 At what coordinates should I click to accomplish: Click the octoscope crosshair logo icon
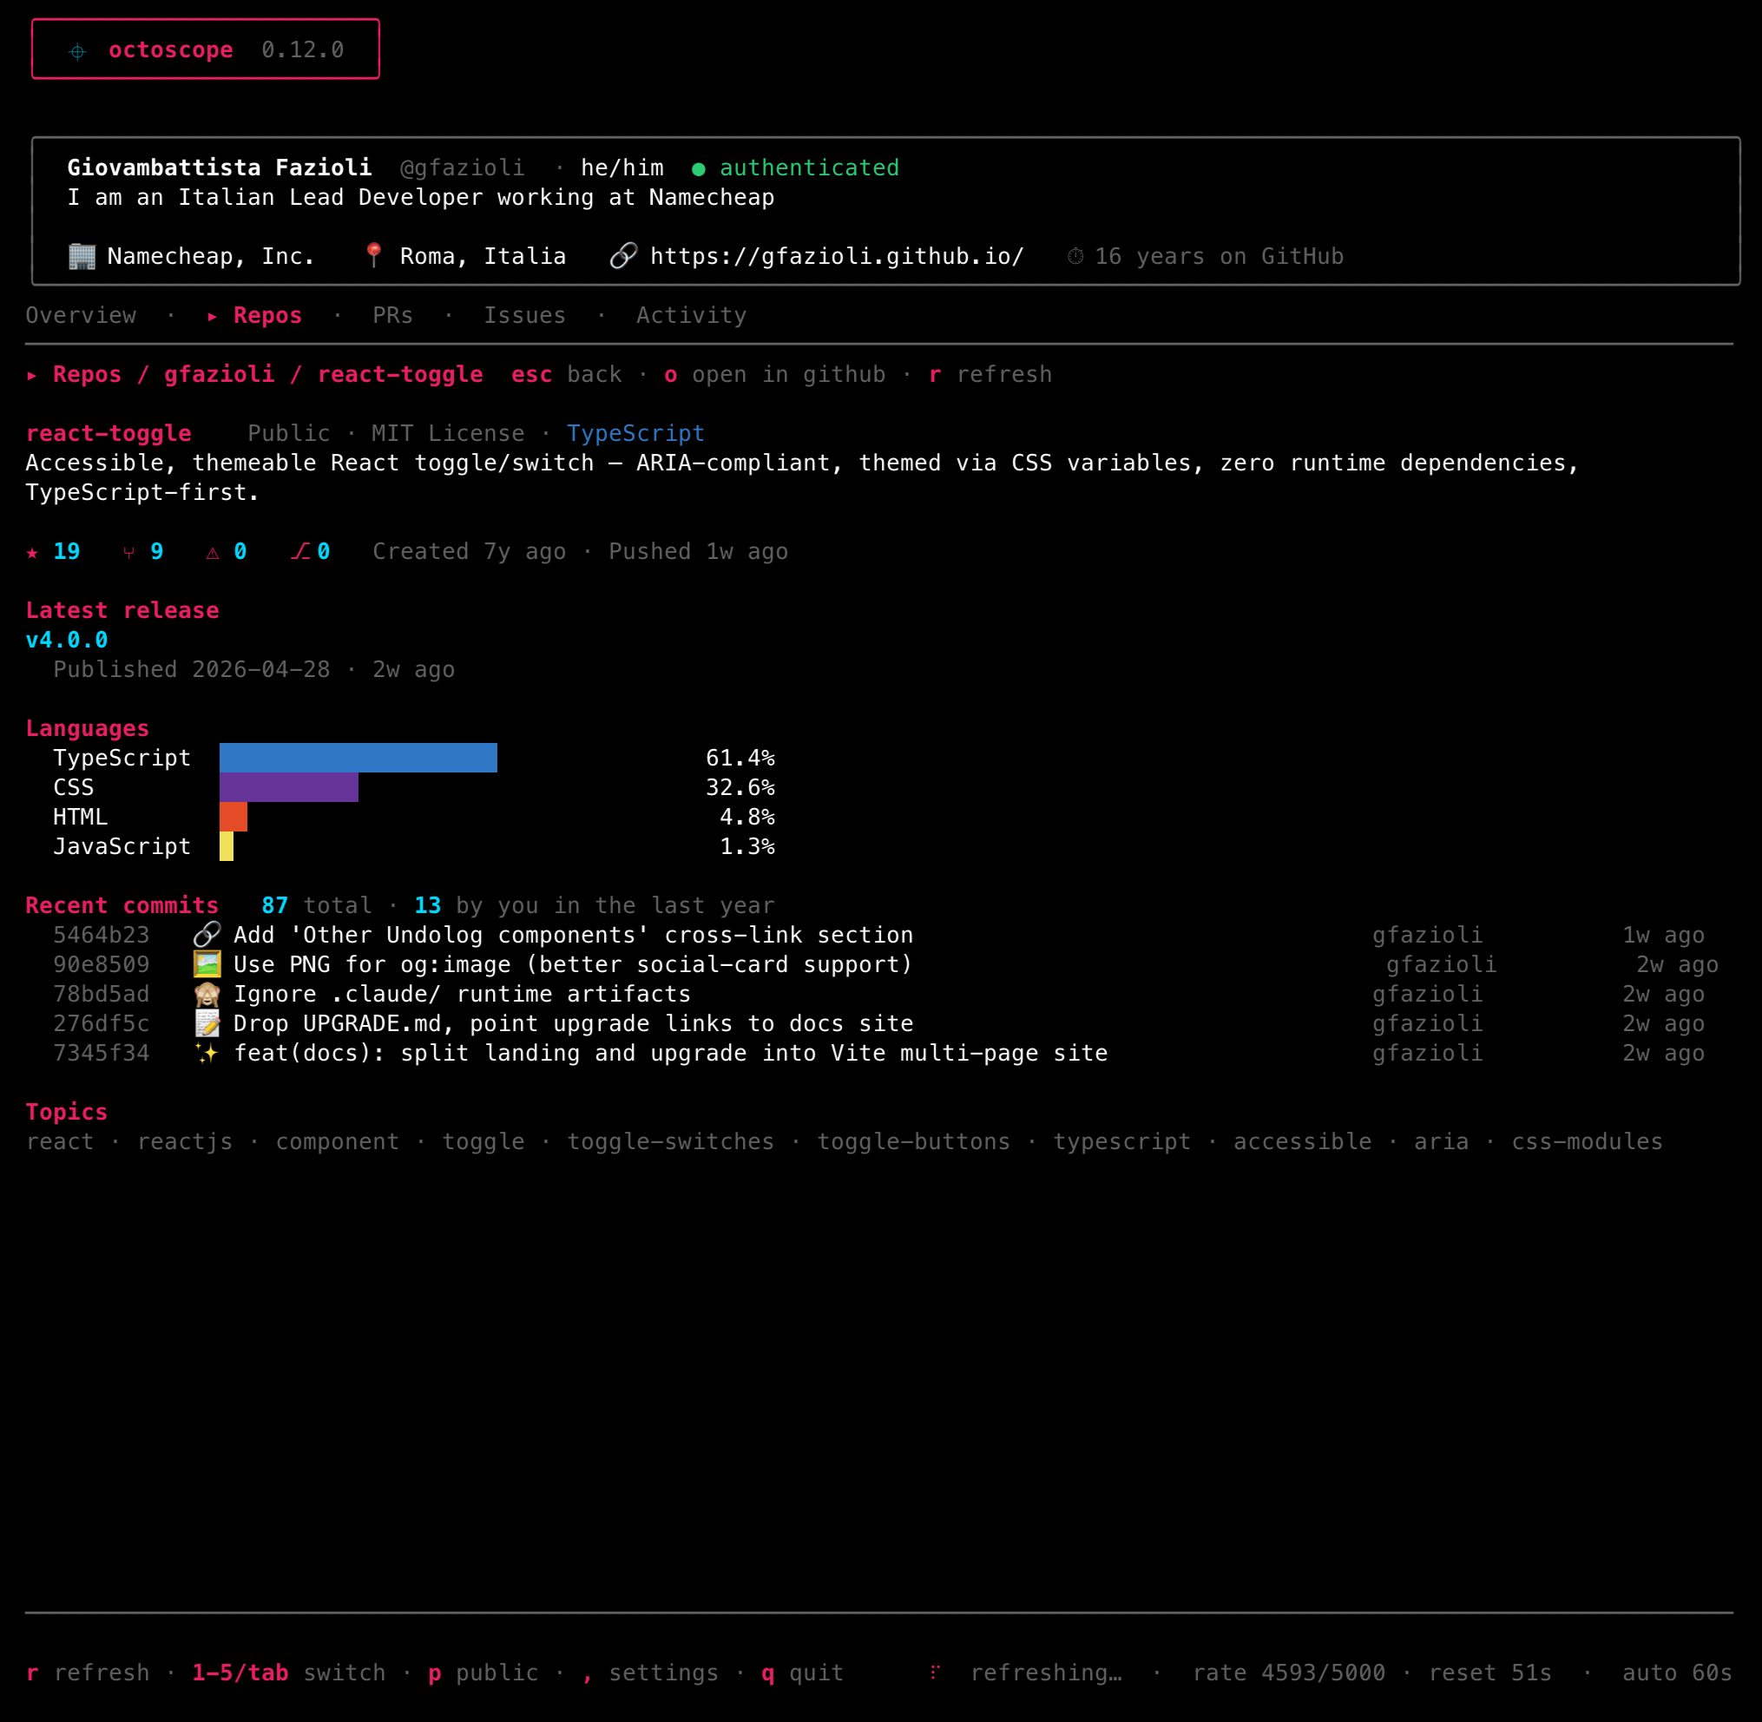click(78, 51)
